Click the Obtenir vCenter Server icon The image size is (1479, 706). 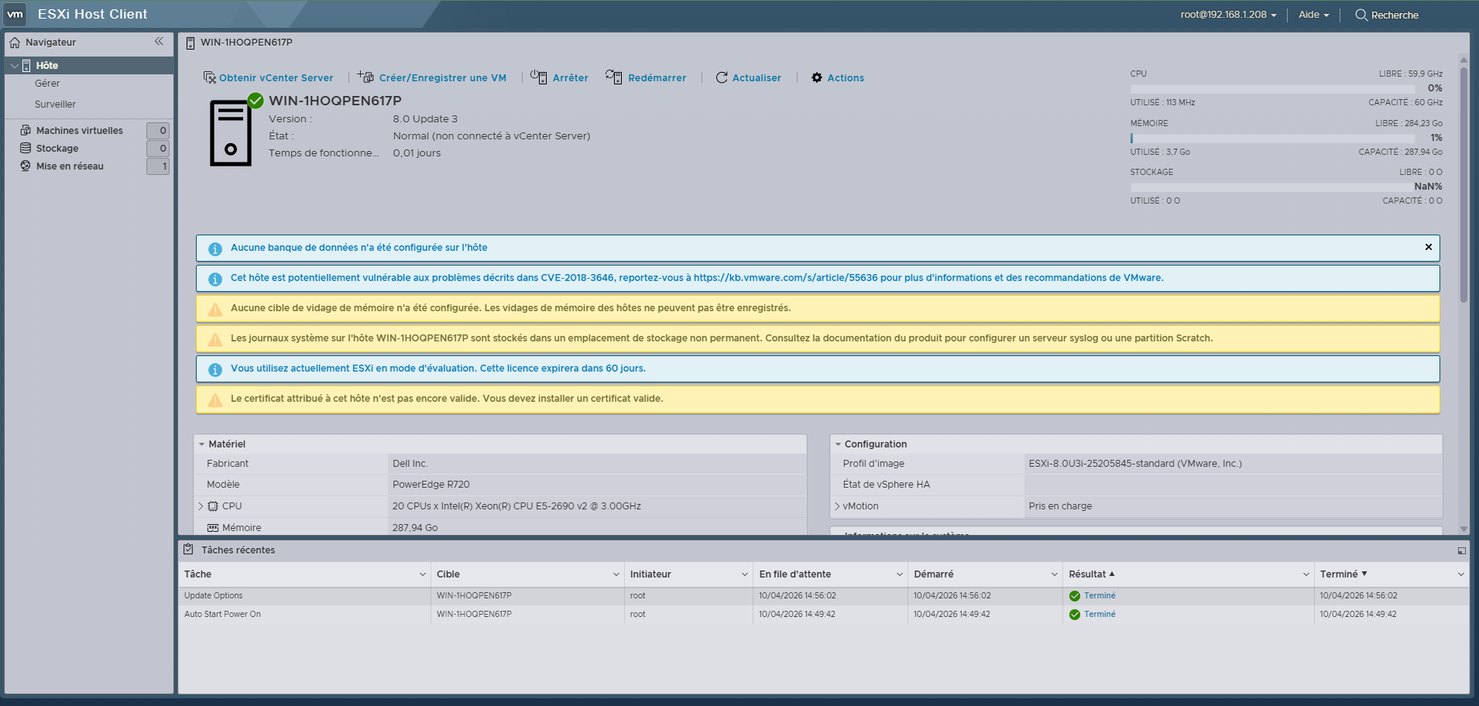(x=209, y=77)
